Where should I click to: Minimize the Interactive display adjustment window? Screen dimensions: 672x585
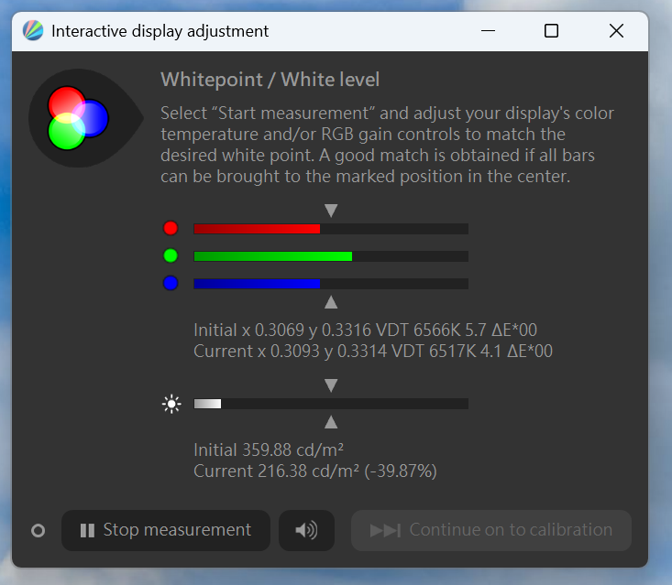point(488,31)
